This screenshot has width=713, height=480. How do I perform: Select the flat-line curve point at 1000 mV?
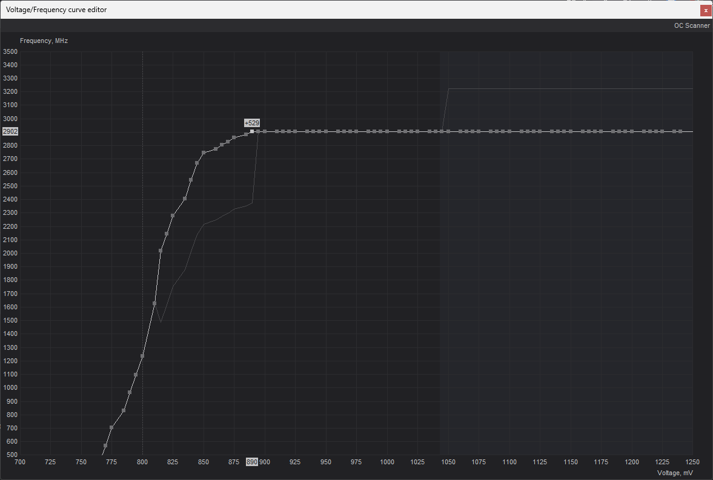click(387, 131)
